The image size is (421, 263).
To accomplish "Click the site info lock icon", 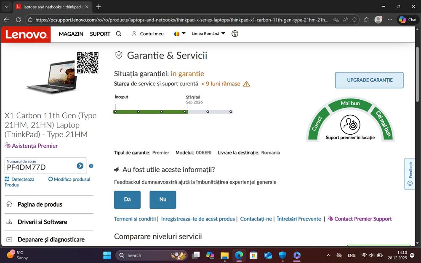I will point(30,20).
